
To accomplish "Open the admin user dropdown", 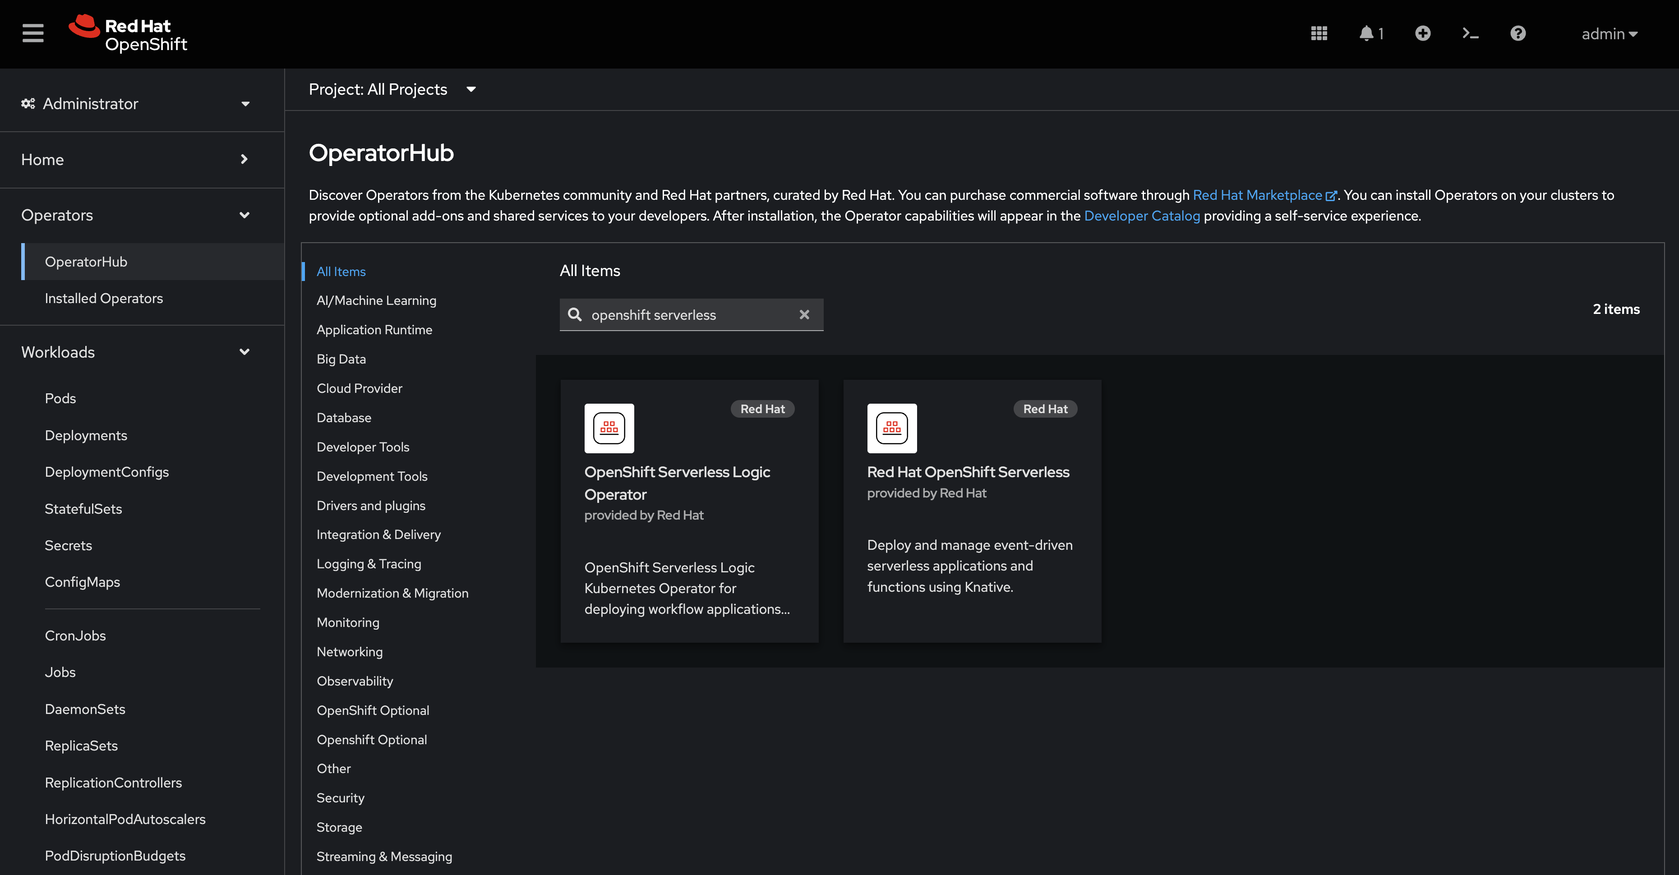I will pyautogui.click(x=1609, y=33).
